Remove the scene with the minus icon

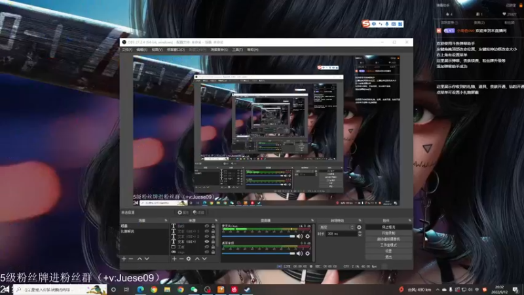click(x=131, y=259)
